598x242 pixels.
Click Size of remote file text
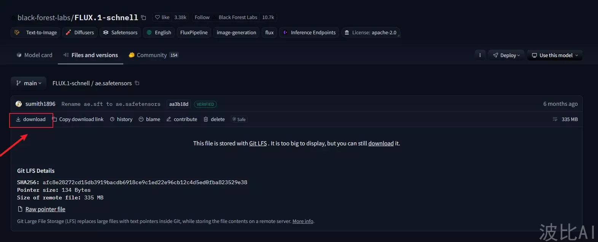tap(60, 198)
